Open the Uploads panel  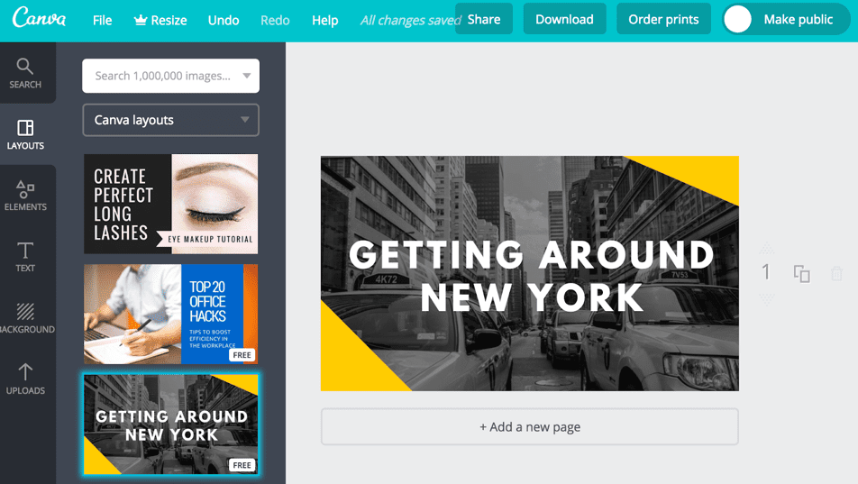pos(25,379)
